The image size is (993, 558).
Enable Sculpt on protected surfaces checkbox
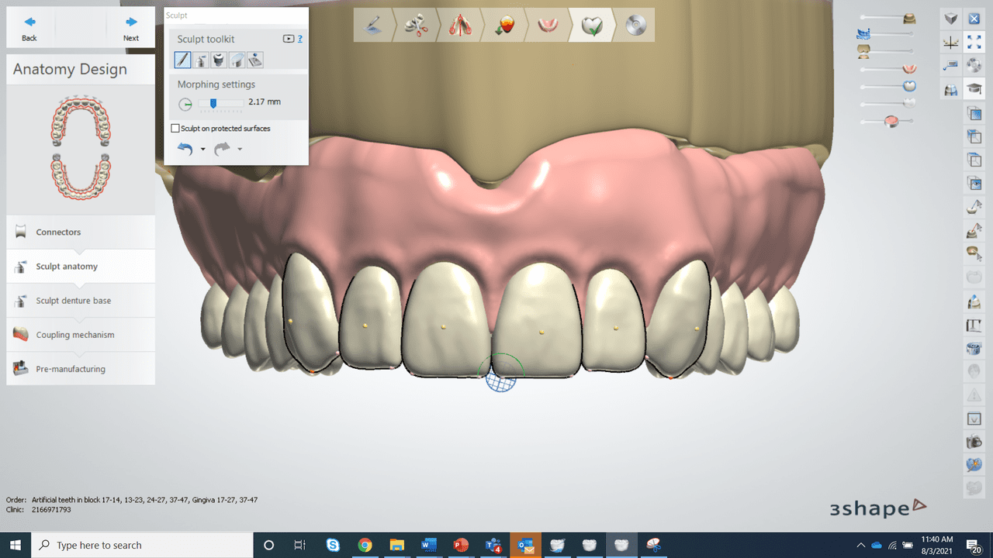pyautogui.click(x=175, y=129)
